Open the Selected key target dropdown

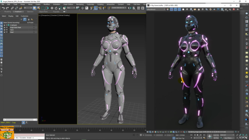click(227, 135)
